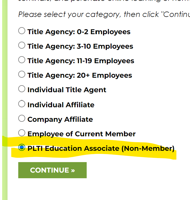The height and width of the screenshot is (200, 190).
Task: Click the "Company Affiliate" label text
Action: (x=60, y=119)
